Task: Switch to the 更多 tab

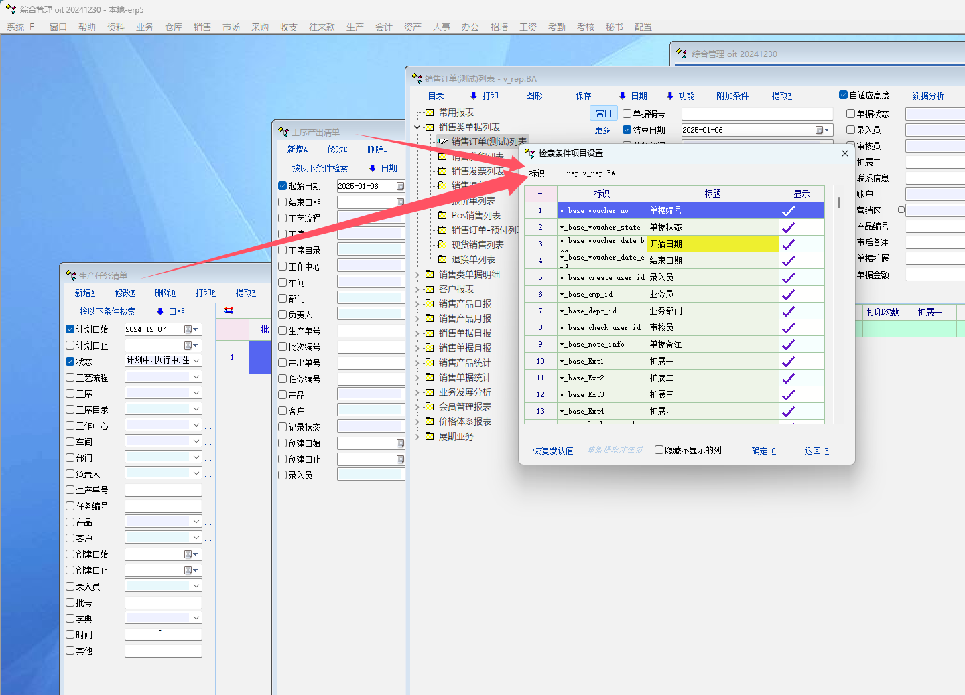Action: point(603,130)
